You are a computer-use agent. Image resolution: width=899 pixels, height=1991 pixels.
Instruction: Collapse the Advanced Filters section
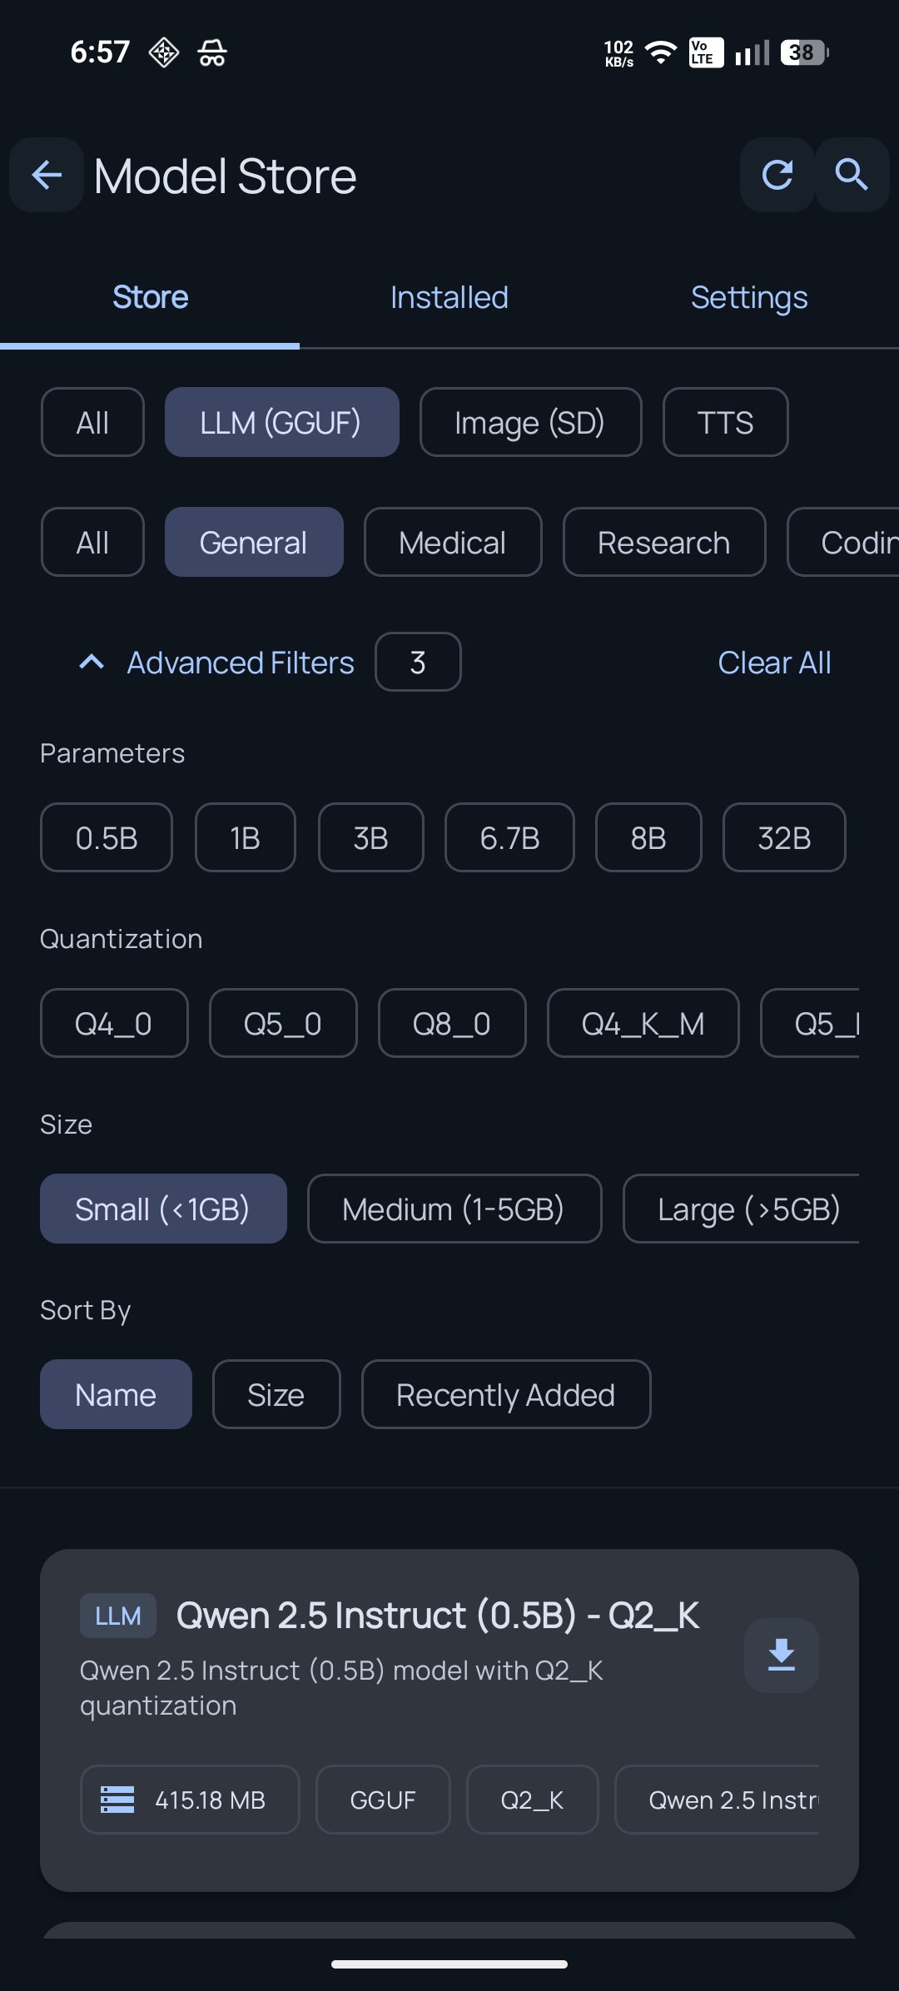240,663
